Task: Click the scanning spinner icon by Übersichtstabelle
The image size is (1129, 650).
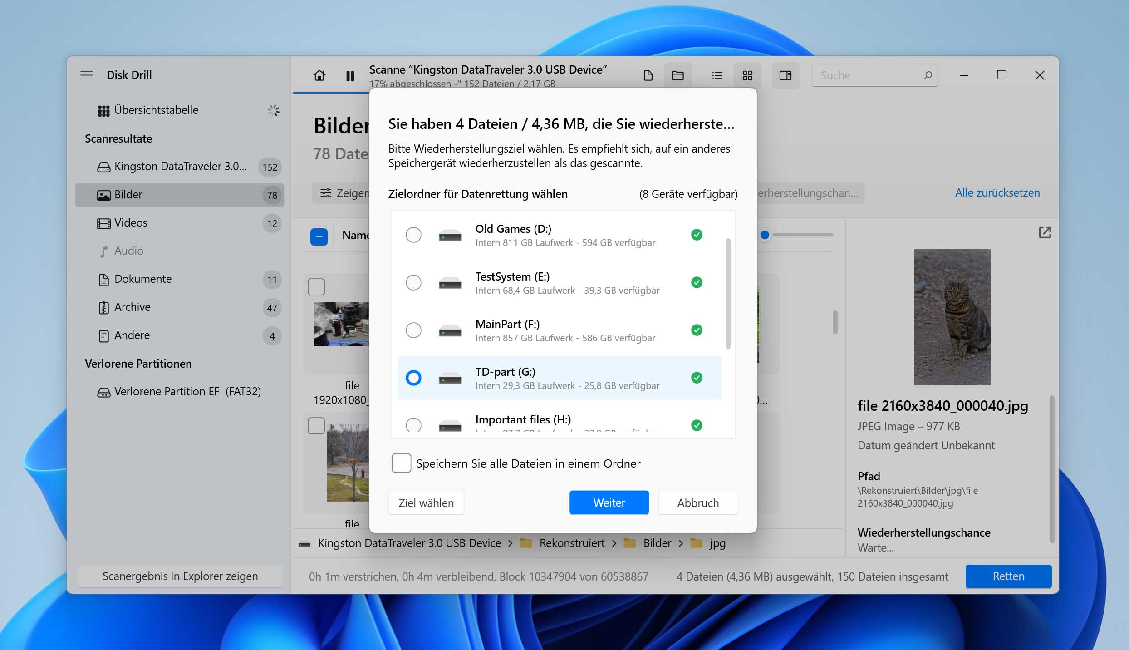Action: [x=273, y=110]
